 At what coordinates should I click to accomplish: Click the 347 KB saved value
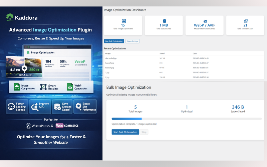pos(162,58)
